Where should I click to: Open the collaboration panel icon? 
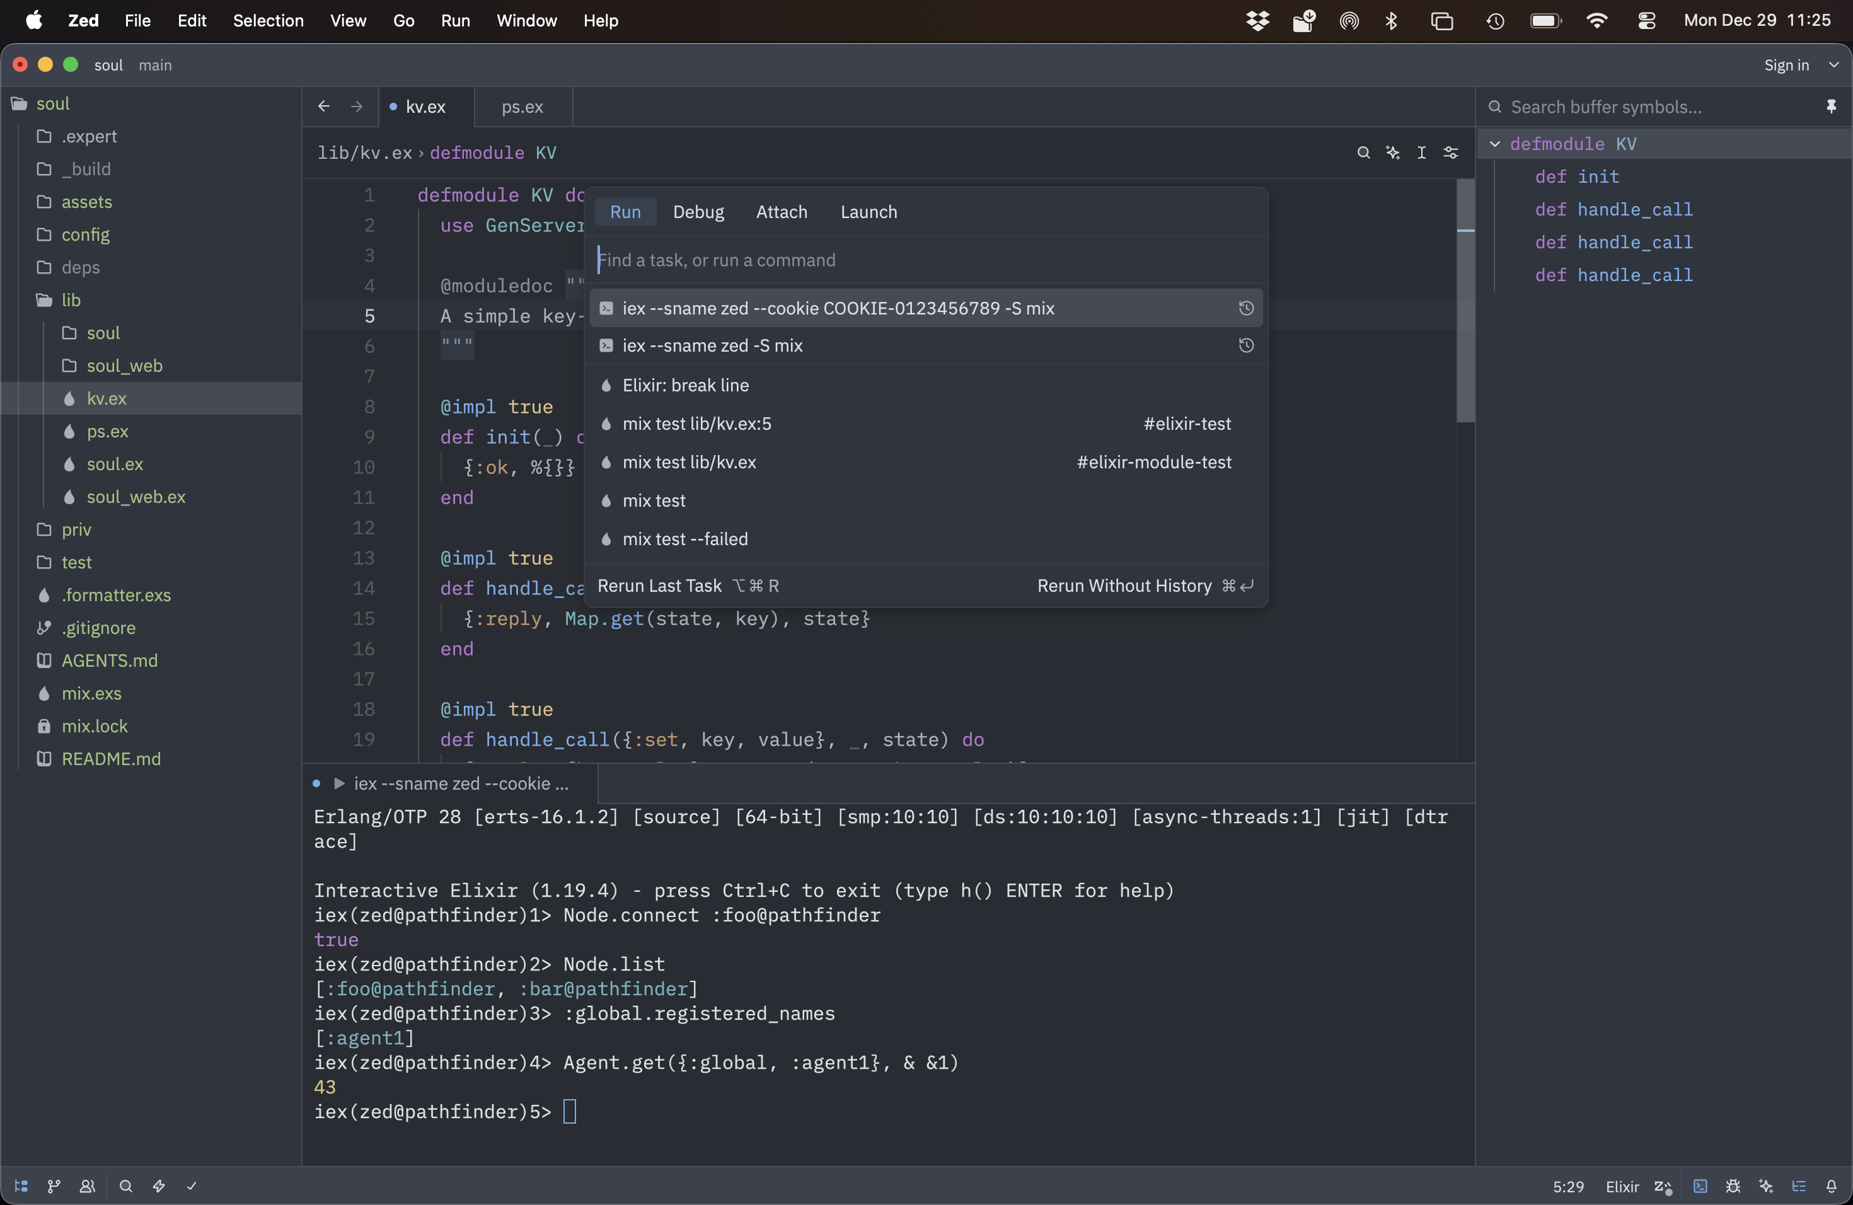click(87, 1186)
